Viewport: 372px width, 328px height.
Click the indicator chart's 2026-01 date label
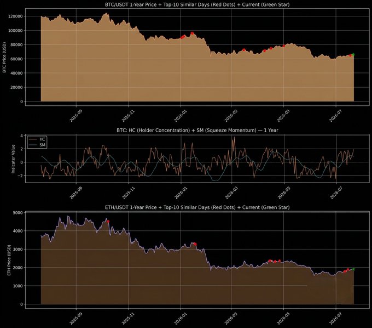tap(181, 193)
